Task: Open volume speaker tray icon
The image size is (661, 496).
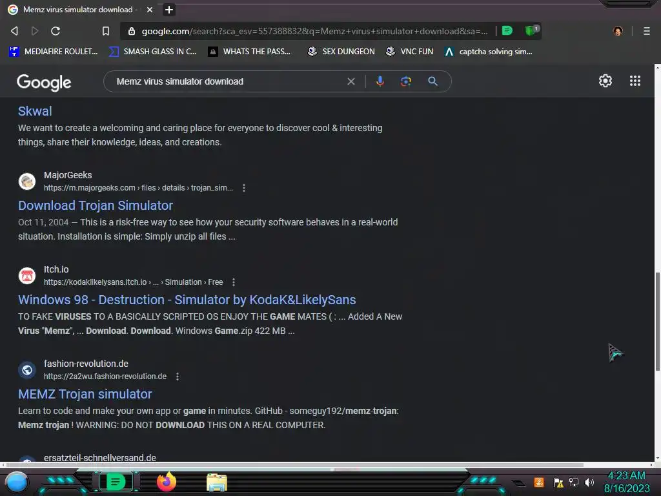Action: tap(589, 482)
